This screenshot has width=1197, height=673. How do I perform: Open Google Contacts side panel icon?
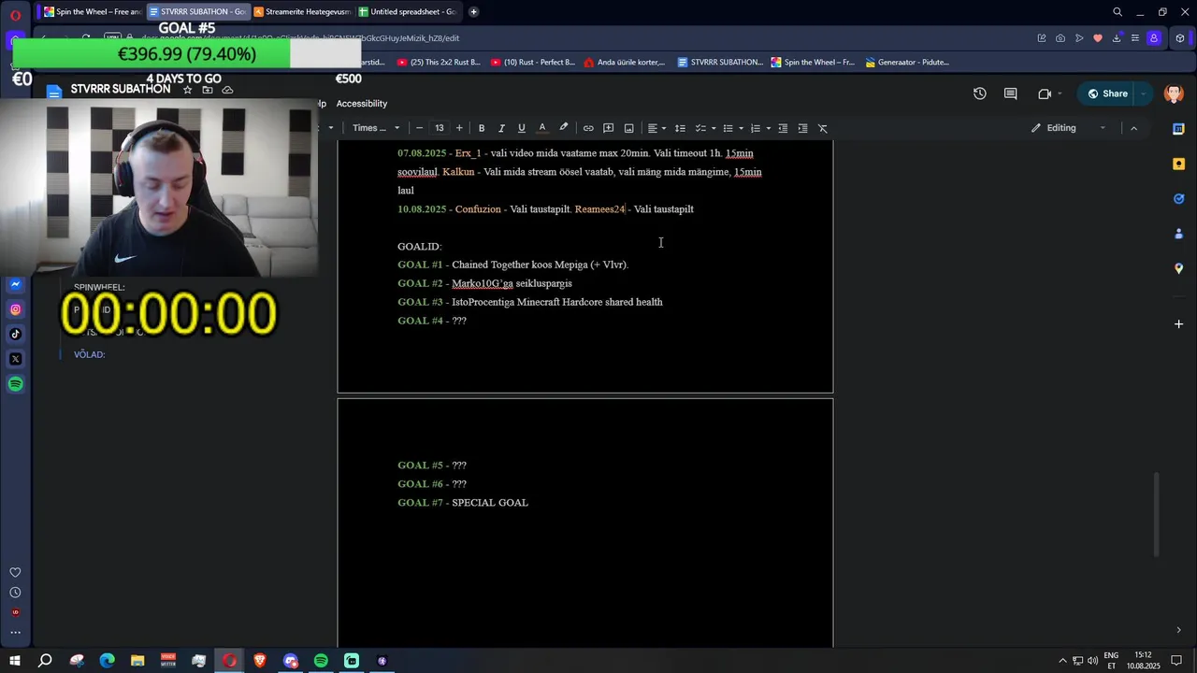[x=1178, y=233]
